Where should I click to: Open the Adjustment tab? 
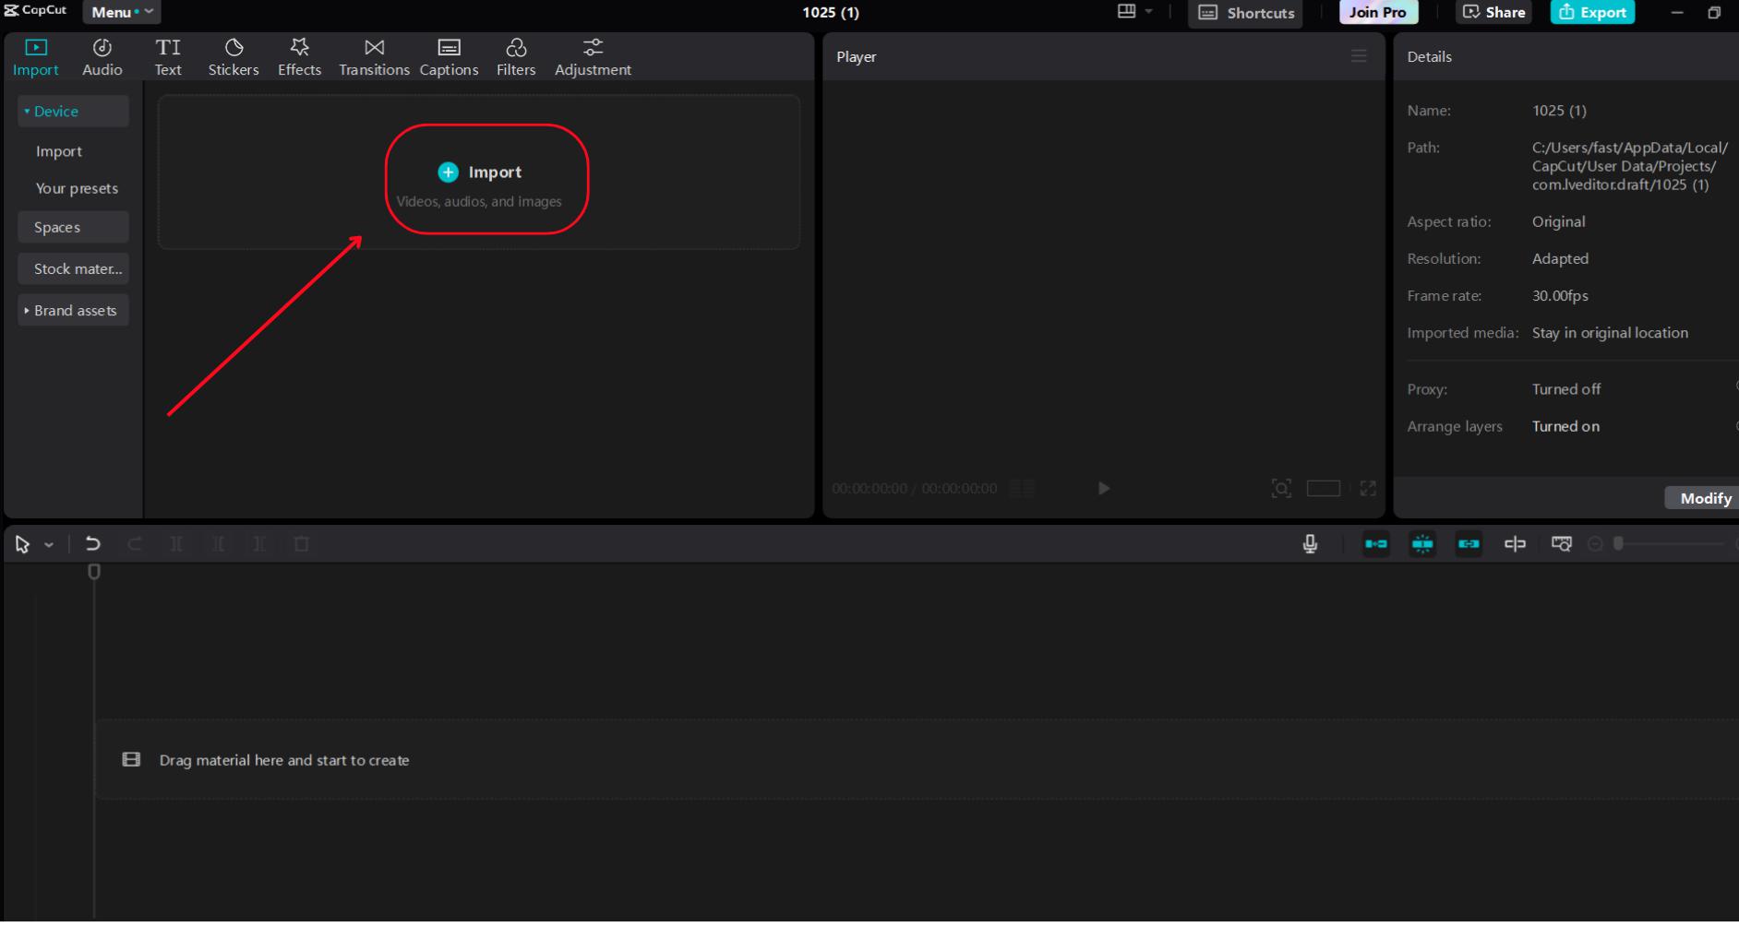[593, 55]
